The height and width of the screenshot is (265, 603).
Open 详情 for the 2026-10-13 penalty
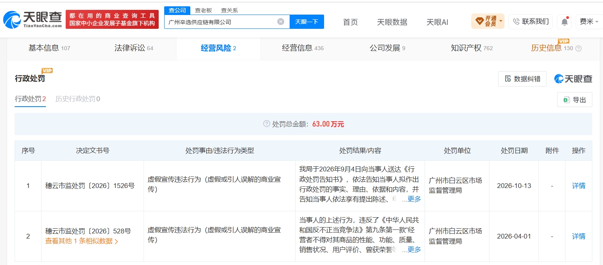coord(579,186)
